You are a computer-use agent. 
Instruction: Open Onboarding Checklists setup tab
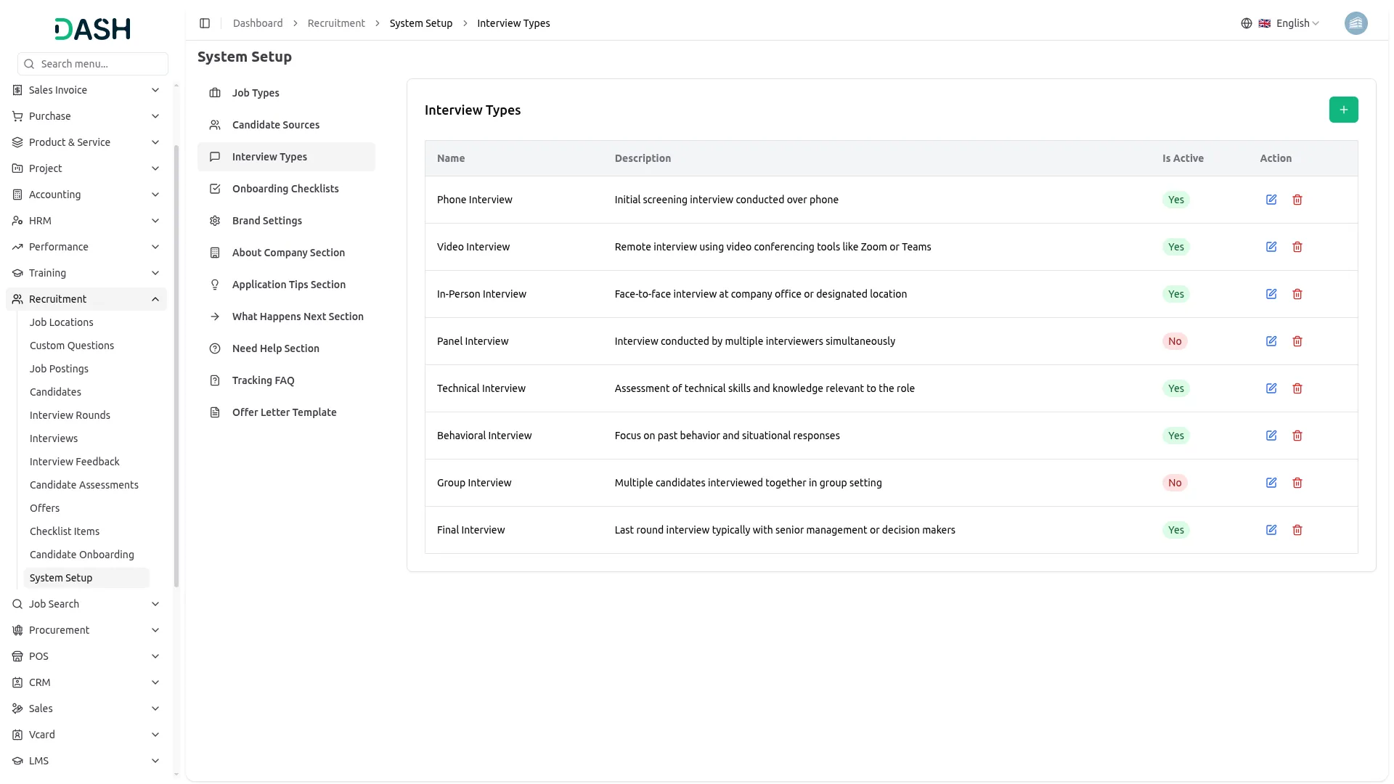pyautogui.click(x=285, y=189)
